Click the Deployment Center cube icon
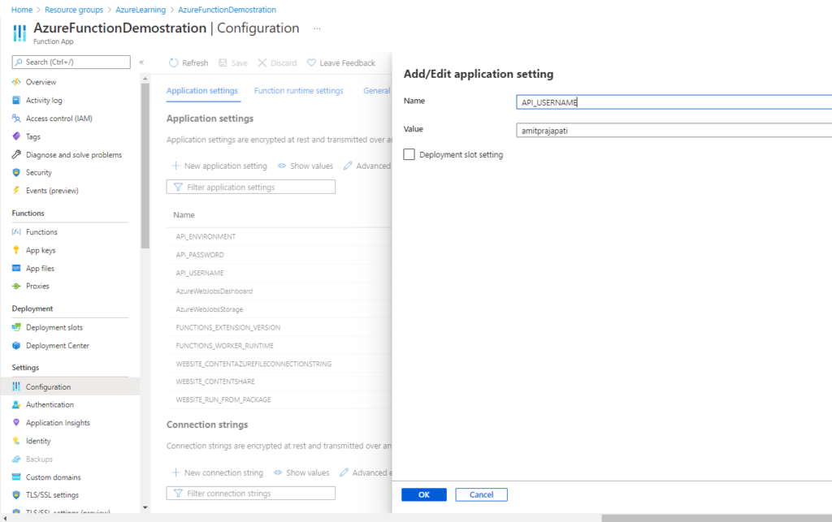The image size is (832, 522). coord(16,346)
